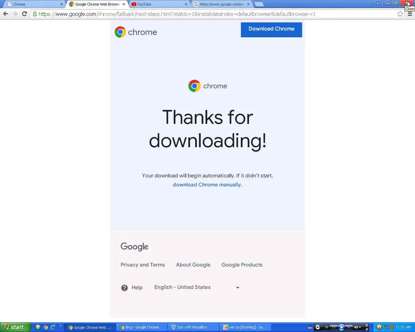Switch to the https://www.google.com search tab
The image size is (415, 332).
221,4
